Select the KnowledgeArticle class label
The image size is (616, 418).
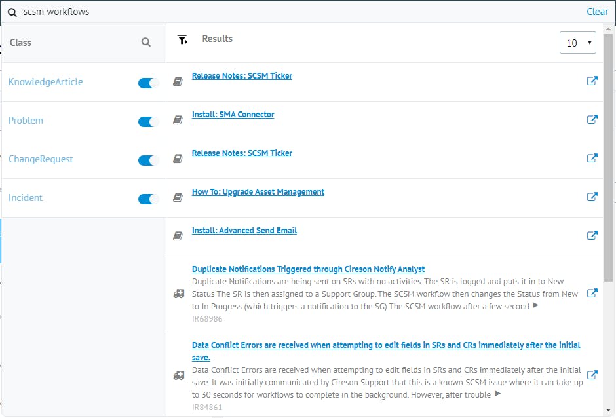tap(46, 82)
